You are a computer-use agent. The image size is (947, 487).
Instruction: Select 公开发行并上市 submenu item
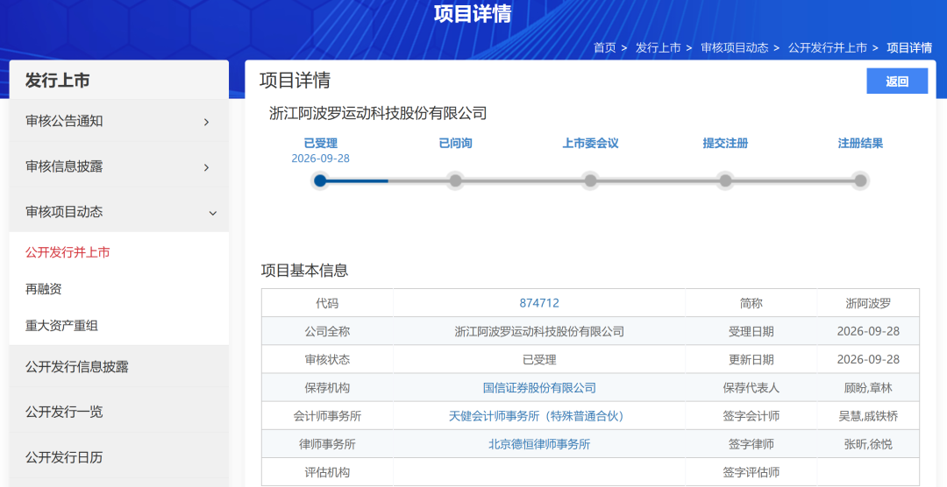point(68,252)
